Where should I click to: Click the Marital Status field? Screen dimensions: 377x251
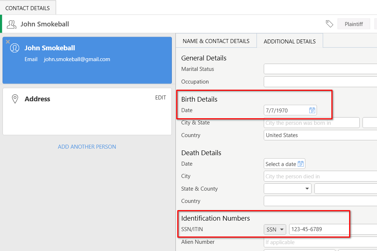tap(320, 69)
